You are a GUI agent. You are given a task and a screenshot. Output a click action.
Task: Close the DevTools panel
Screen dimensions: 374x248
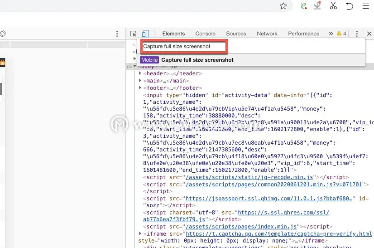[x=369, y=34]
